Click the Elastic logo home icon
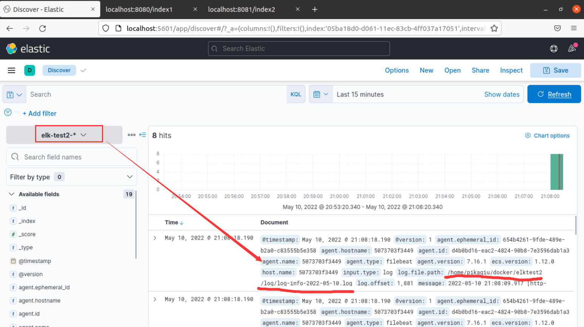 coord(12,49)
